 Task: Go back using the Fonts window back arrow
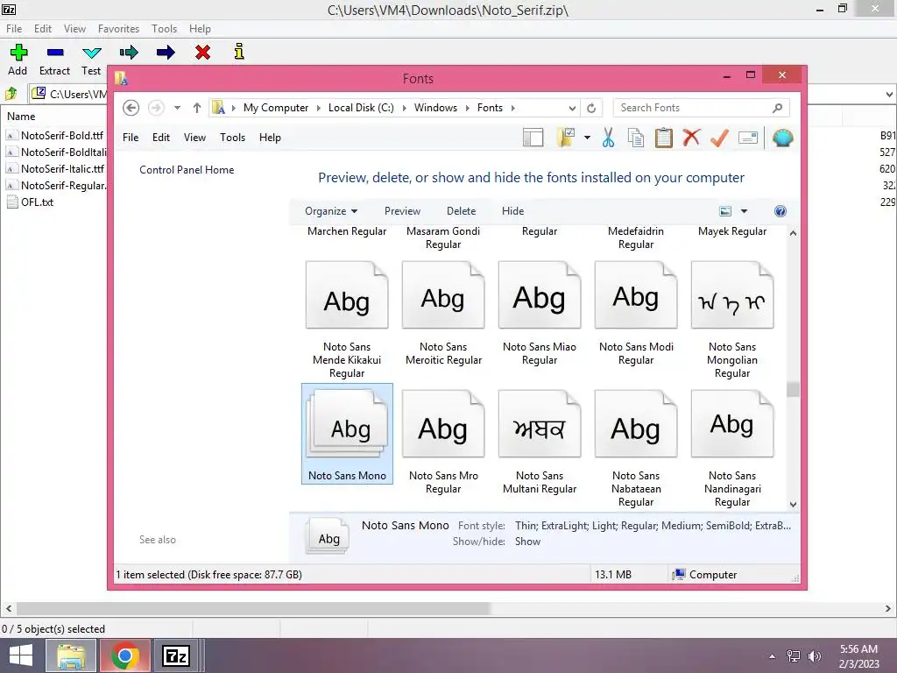point(131,108)
